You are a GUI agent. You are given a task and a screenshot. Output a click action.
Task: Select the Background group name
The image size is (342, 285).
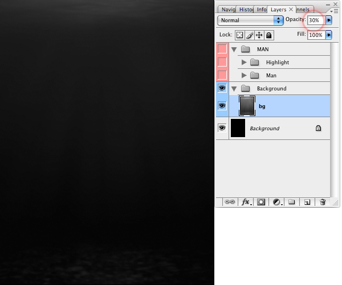[x=271, y=88]
